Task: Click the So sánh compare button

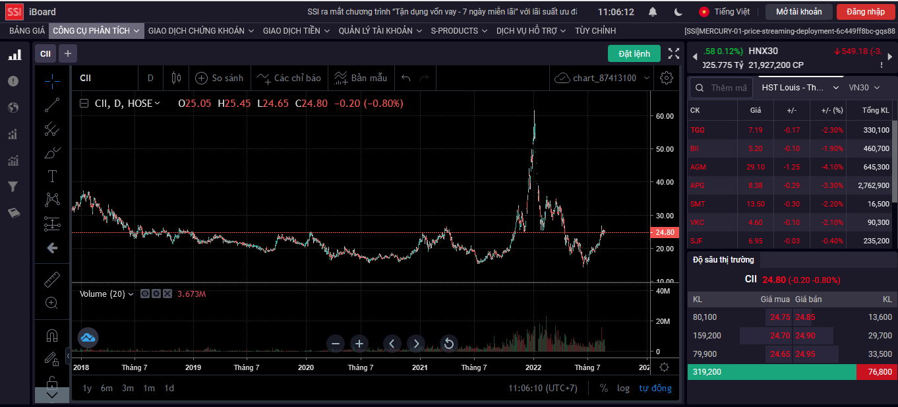Action: (220, 78)
